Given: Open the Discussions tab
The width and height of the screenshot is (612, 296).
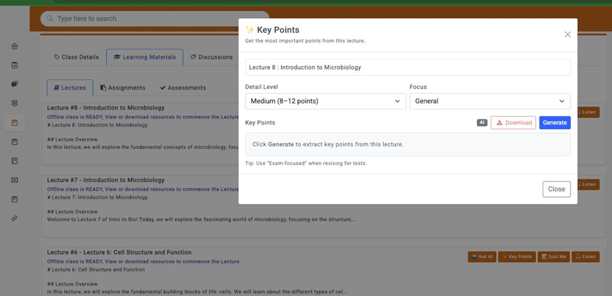Looking at the screenshot, I should pos(211,57).
